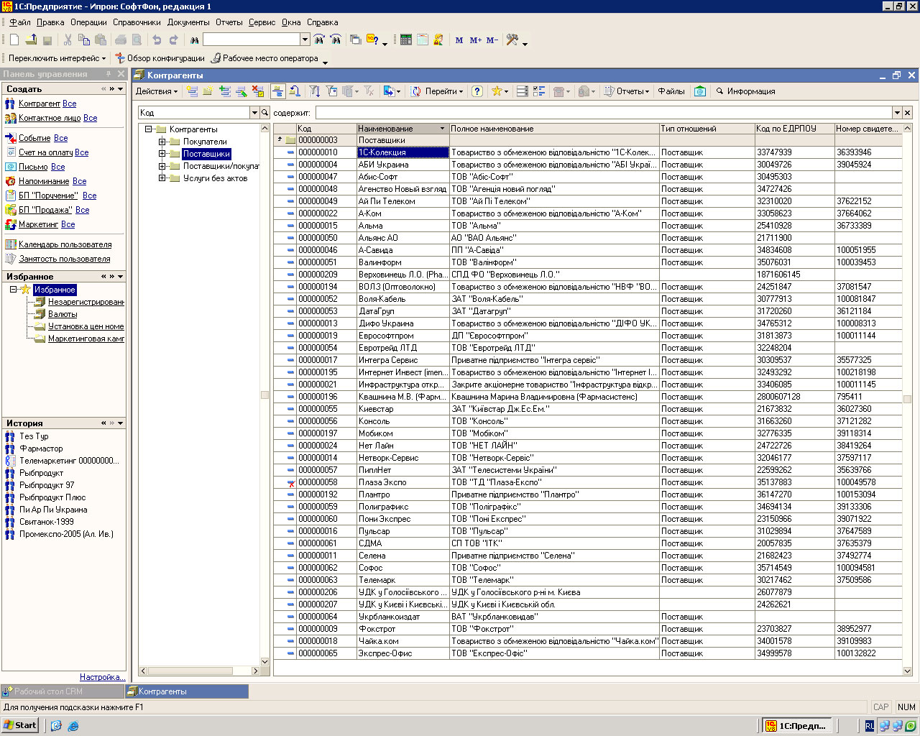This screenshot has height=736, width=920.
Task: Open the Сервис menu
Action: tap(262, 22)
